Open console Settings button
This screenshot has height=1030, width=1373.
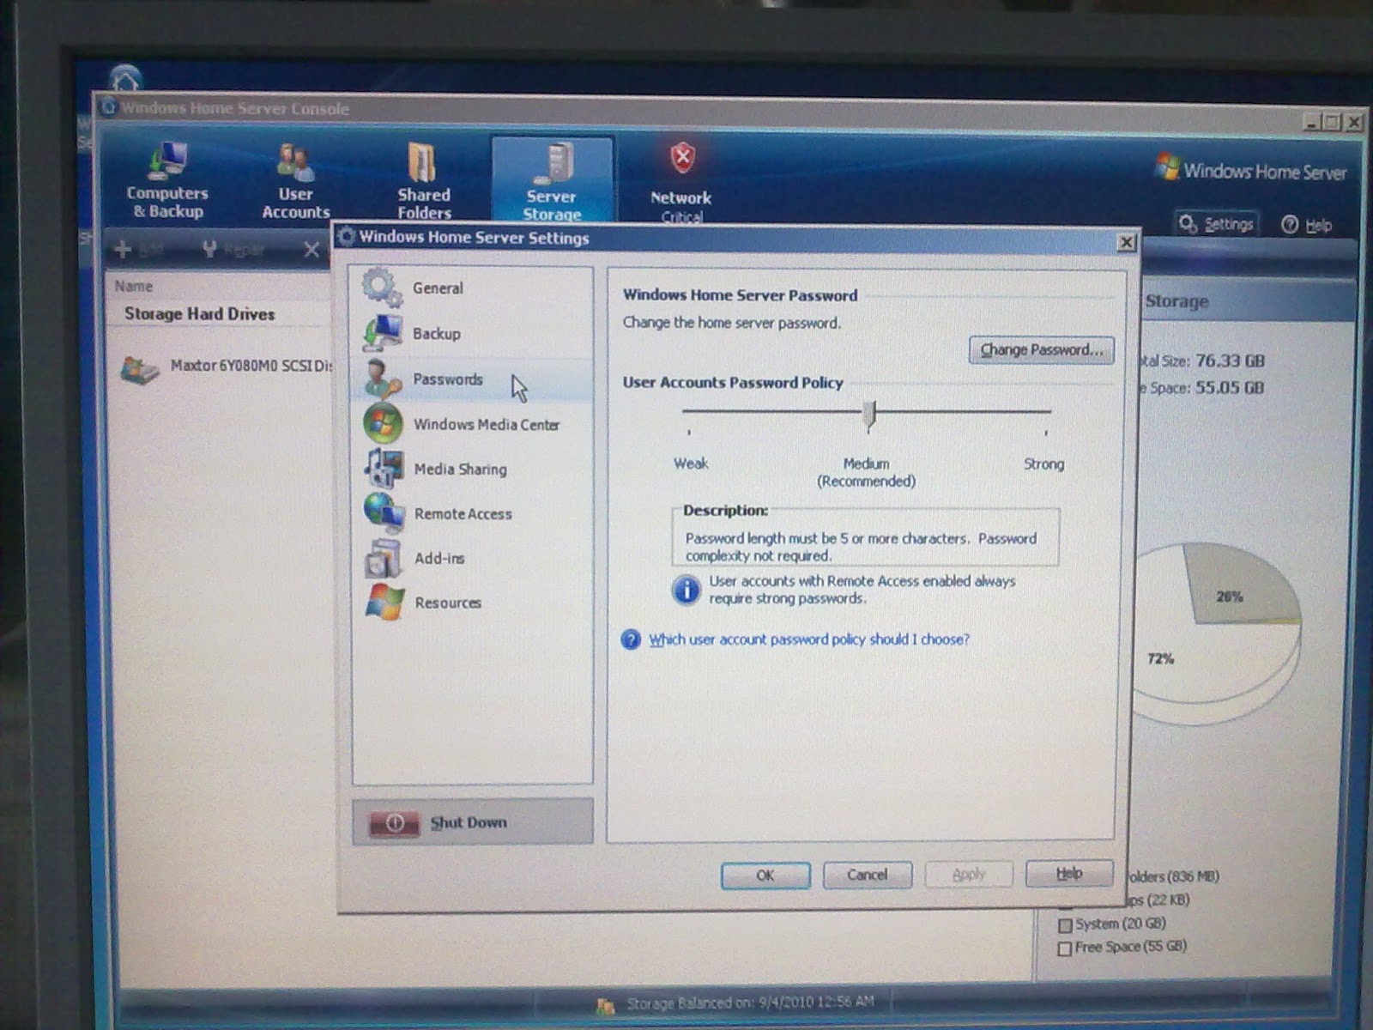tap(1216, 224)
